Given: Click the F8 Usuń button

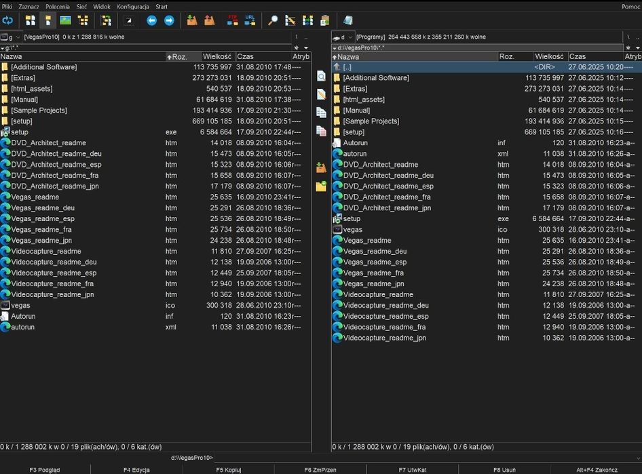Looking at the screenshot, I should 504,470.
